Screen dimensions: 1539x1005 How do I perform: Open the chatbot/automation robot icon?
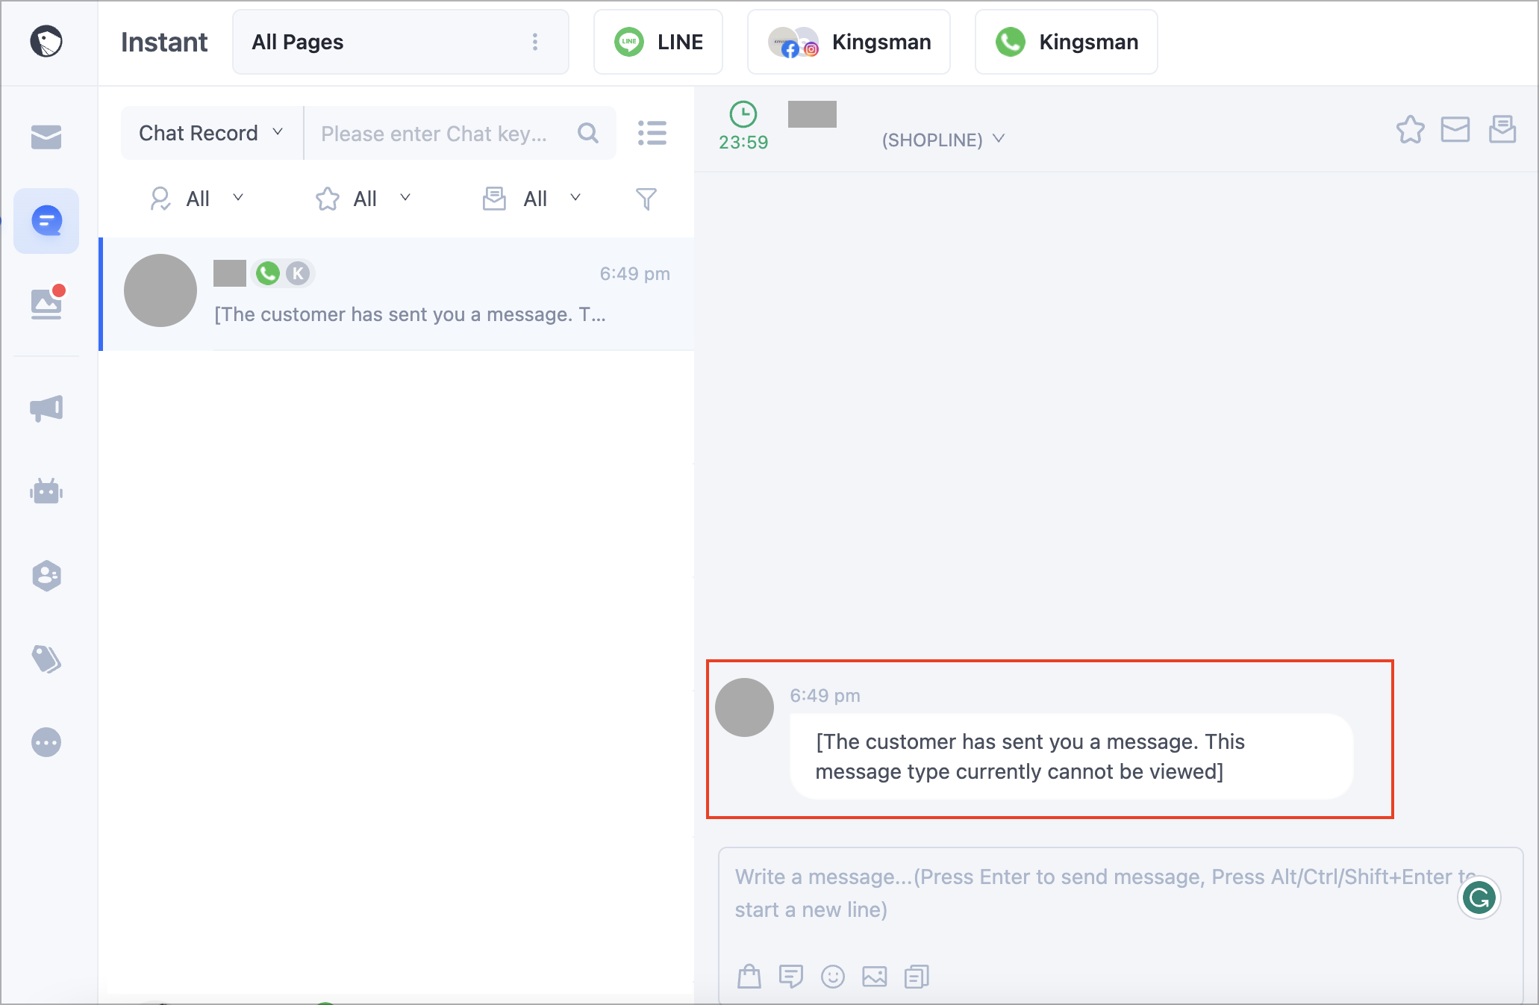pyautogui.click(x=46, y=491)
